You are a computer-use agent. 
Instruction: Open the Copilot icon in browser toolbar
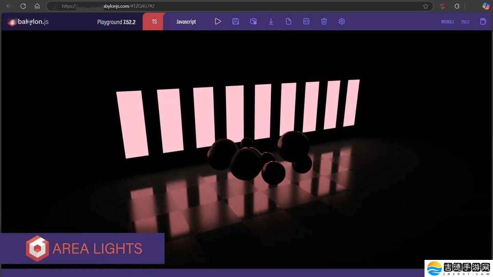click(x=485, y=6)
